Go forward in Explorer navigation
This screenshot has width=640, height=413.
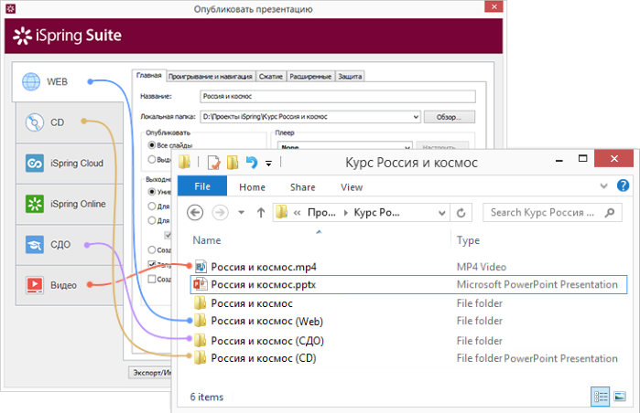220,213
